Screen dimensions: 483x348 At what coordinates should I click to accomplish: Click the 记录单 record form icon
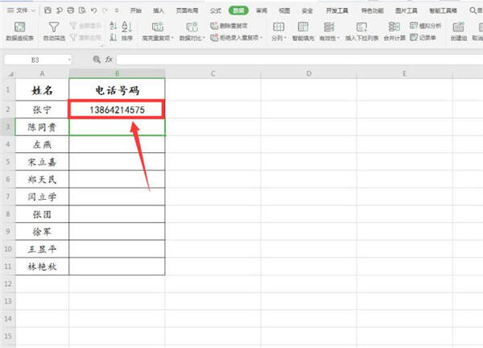pyautogui.click(x=414, y=38)
